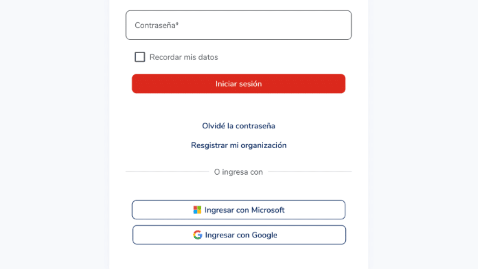Click the 'Recordar mis datos' label text

pos(184,57)
